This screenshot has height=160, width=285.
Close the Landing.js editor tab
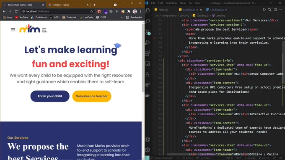(201, 10)
